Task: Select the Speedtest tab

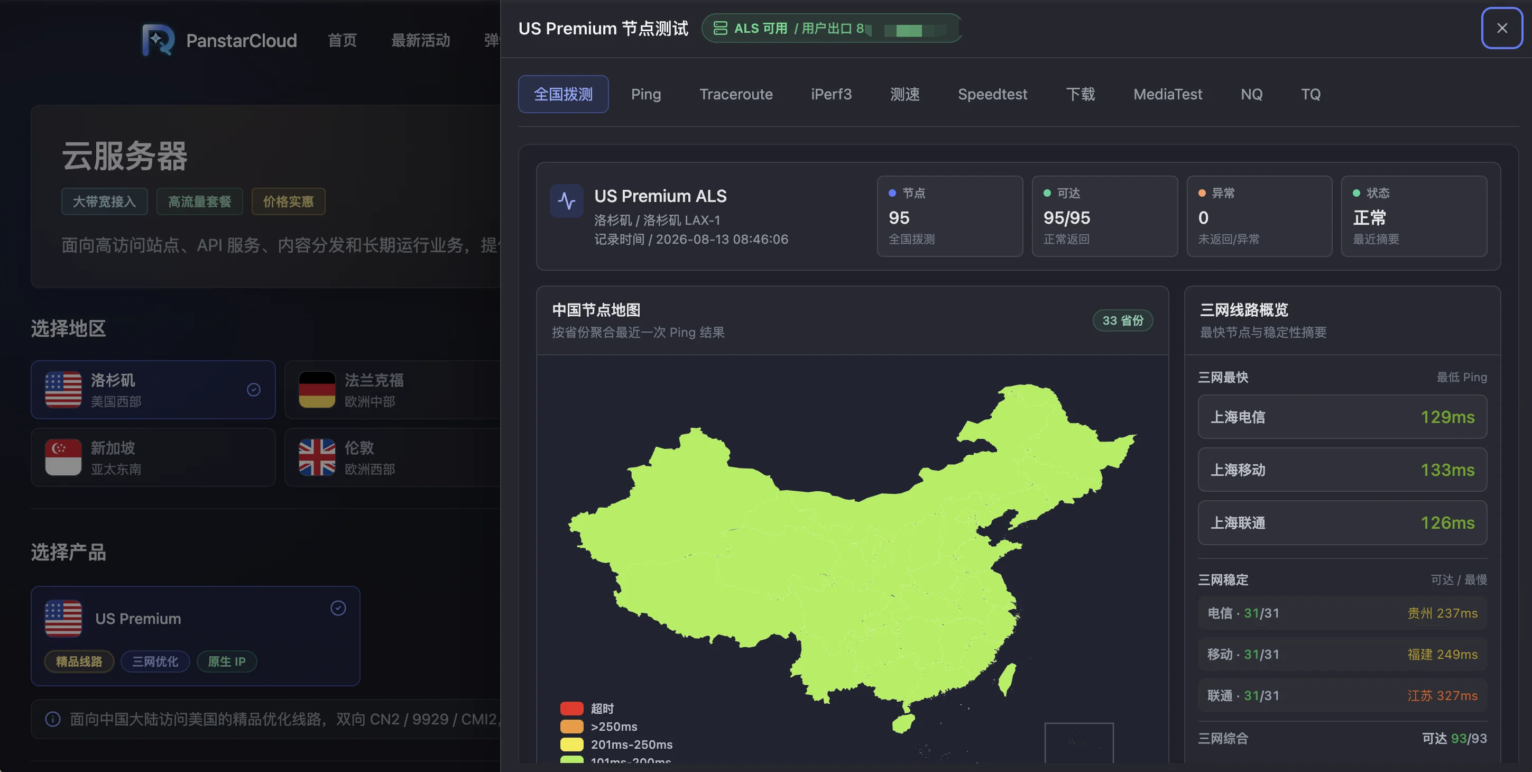Action: [x=992, y=94]
